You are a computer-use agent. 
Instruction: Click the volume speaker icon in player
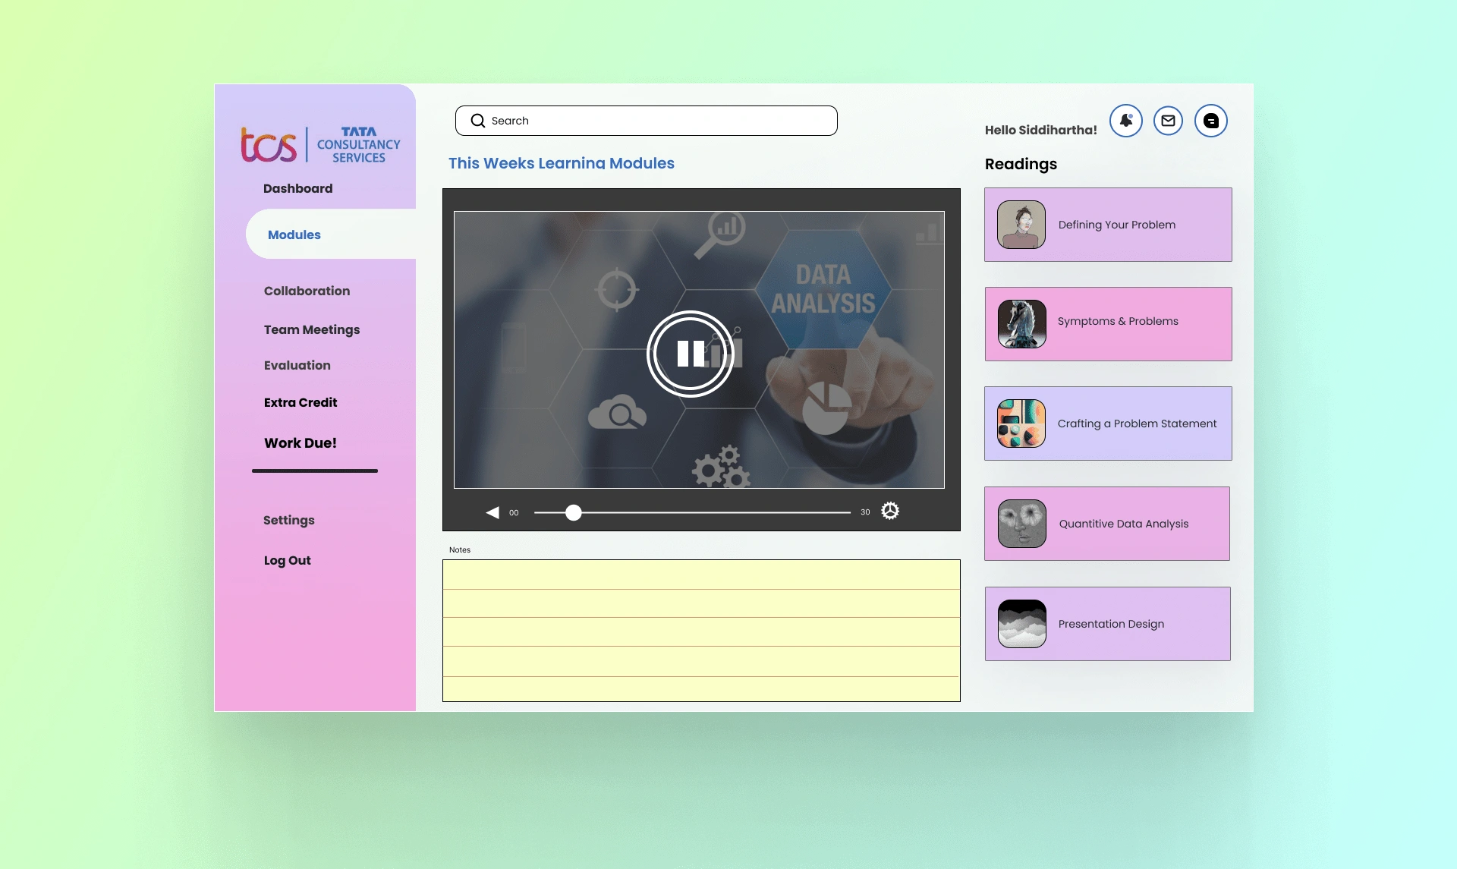[x=492, y=512]
